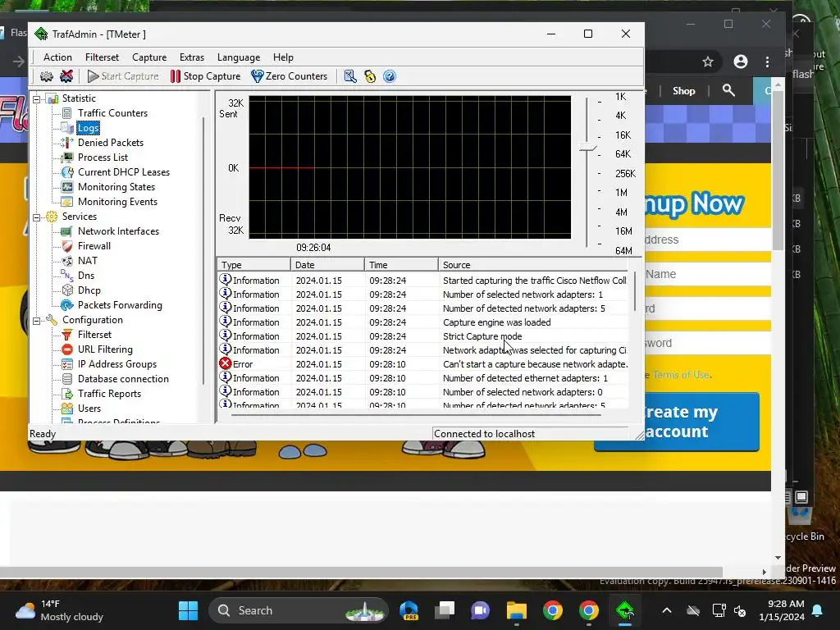Viewport: 840px width, 630px height.
Task: Click the Database connection icon
Action: pyautogui.click(x=67, y=379)
